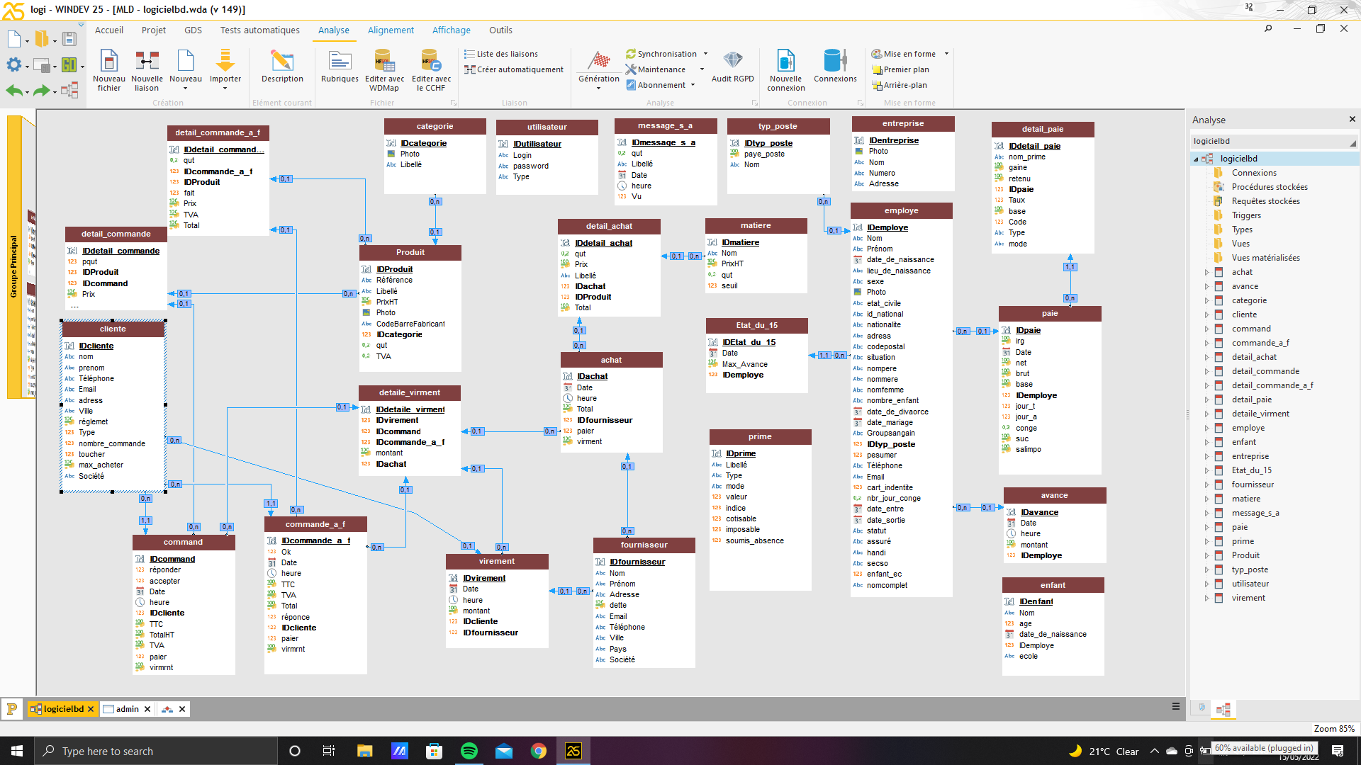
Task: Open the blue gear settings icon
Action: [x=13, y=65]
